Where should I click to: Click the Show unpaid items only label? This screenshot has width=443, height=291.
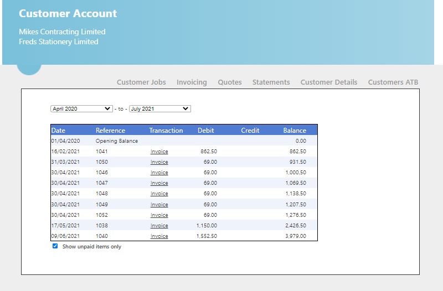tap(92, 246)
